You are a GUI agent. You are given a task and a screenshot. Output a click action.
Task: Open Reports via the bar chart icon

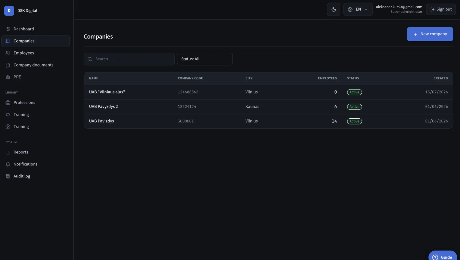pyautogui.click(x=8, y=152)
